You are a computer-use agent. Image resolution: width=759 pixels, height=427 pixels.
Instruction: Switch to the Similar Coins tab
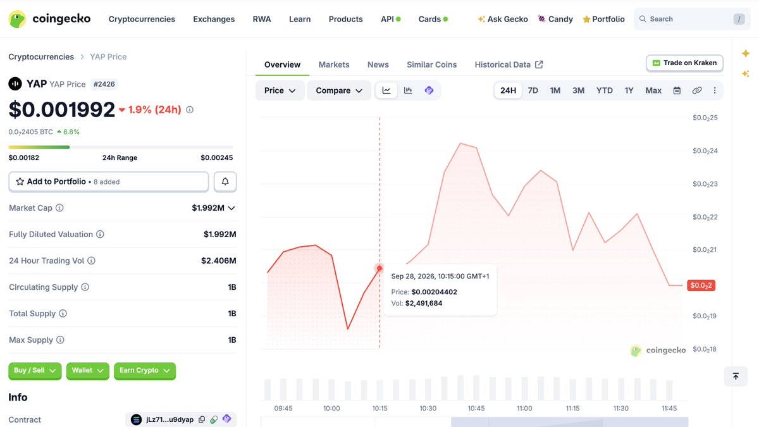pos(432,65)
